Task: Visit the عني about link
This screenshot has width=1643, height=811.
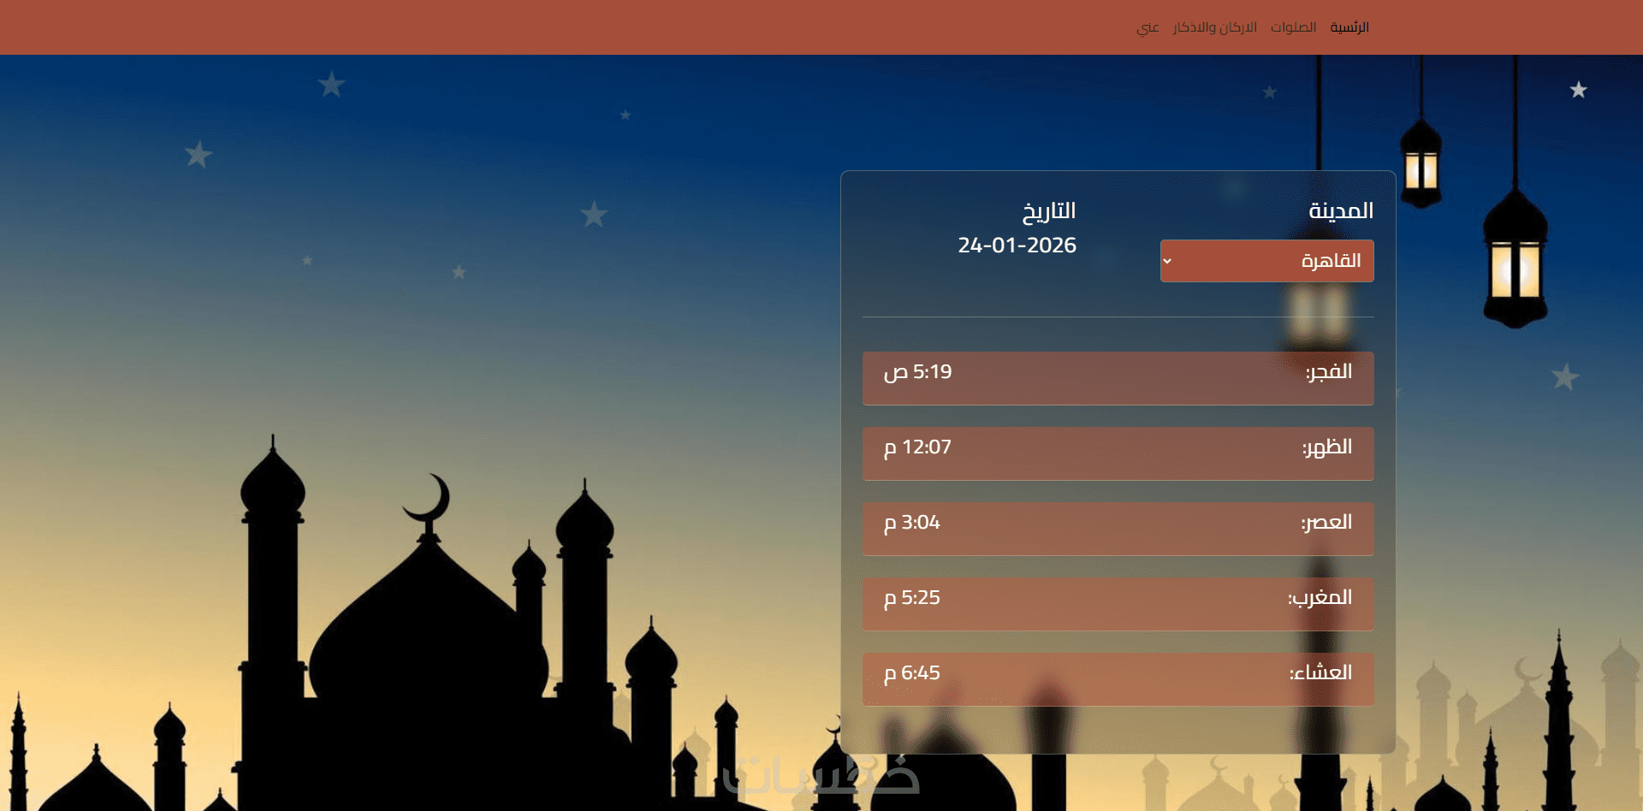Action: [x=1148, y=27]
